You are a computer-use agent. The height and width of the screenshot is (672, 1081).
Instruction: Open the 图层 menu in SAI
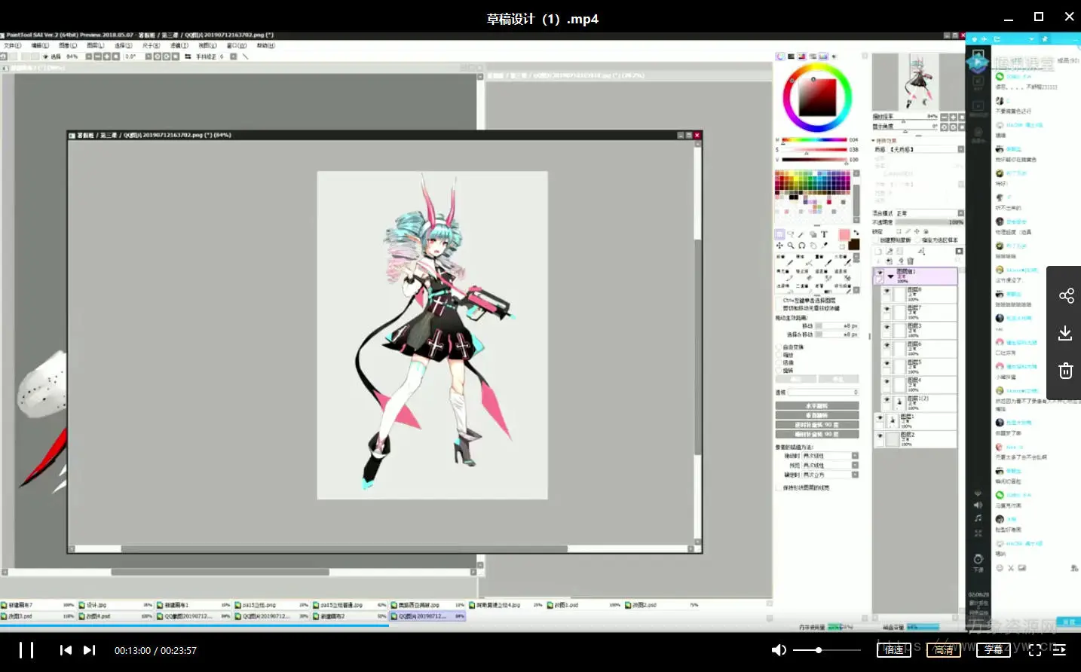point(96,46)
